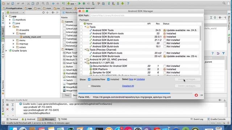Check the Android SDK Platform-tools 22 checkbox
The height and width of the screenshot is (130, 232).
pos(81,34)
